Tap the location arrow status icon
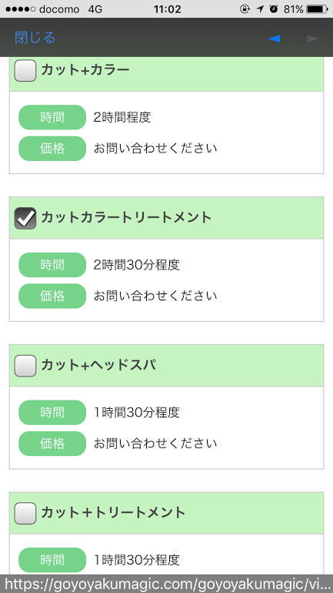The width and height of the screenshot is (333, 593). tap(260, 9)
